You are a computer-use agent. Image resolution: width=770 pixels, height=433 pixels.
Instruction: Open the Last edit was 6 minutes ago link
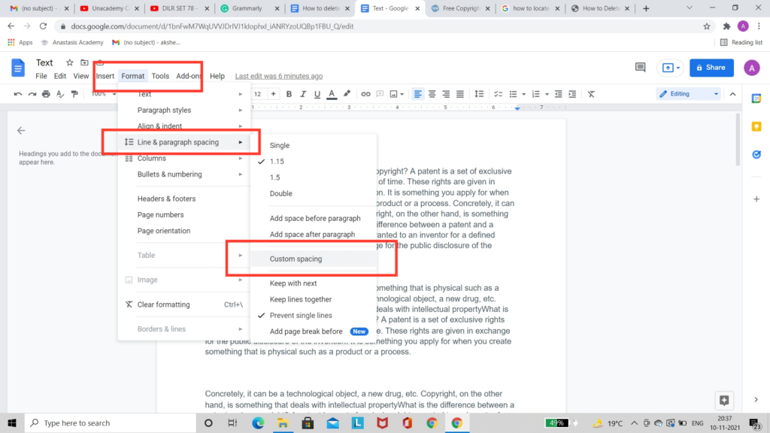[x=278, y=76]
